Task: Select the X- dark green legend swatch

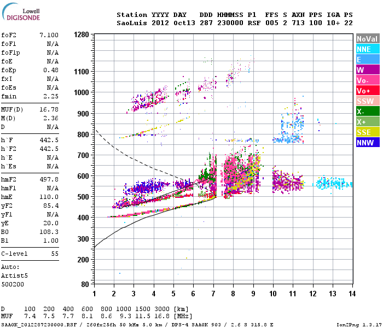Action: [368, 112]
